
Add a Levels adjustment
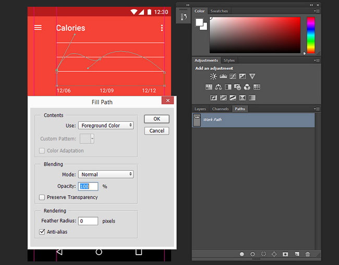223,76
